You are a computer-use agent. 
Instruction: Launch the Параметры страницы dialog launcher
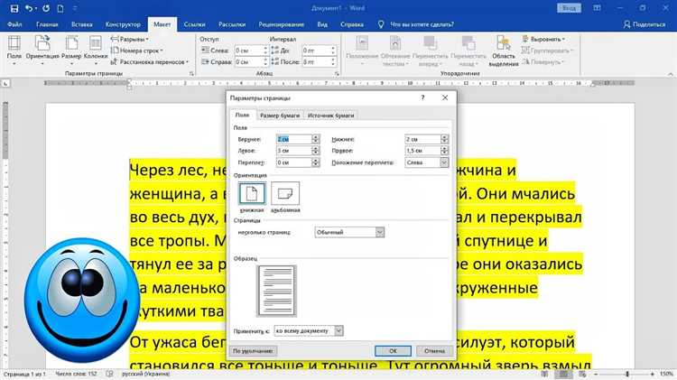pyautogui.click(x=191, y=74)
